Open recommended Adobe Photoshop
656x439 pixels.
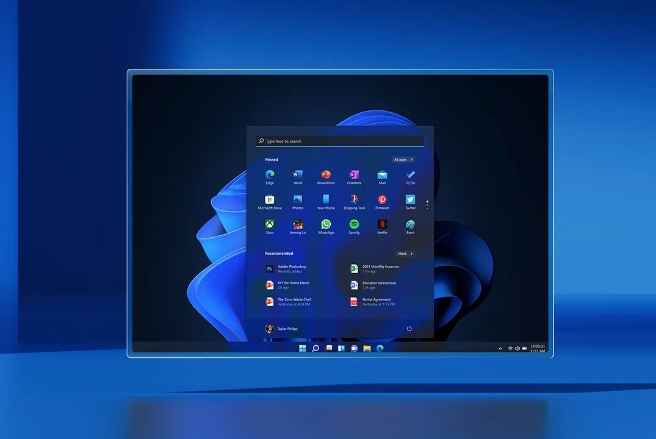click(x=286, y=269)
